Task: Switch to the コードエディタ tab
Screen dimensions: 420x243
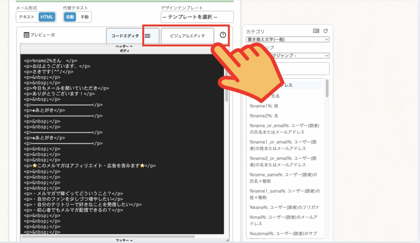Action: [x=125, y=36]
